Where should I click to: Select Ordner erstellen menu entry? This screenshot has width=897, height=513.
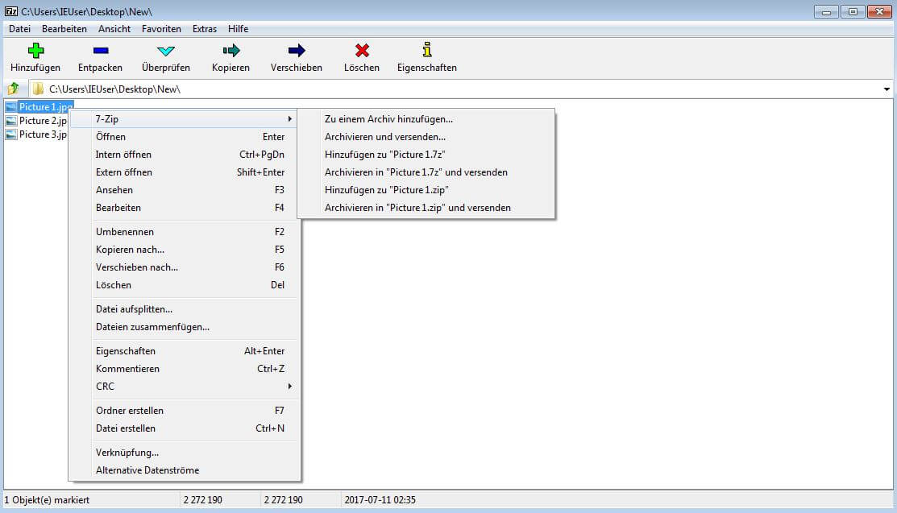[x=185, y=411]
